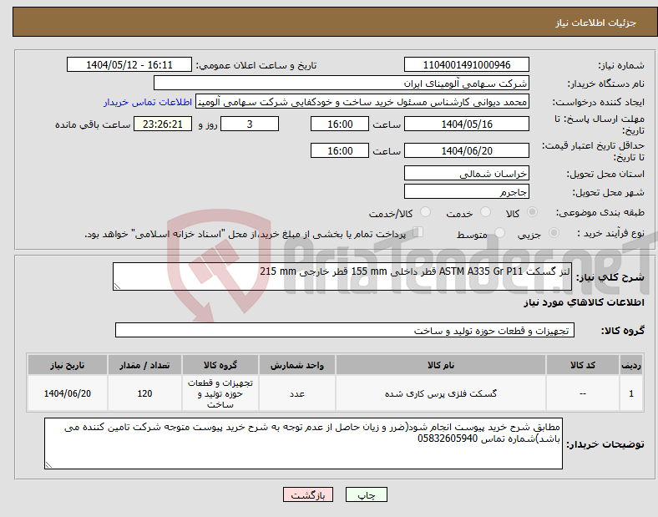Click the buyer name field شرکت سهامی آلومینای ایران

(x=342, y=83)
